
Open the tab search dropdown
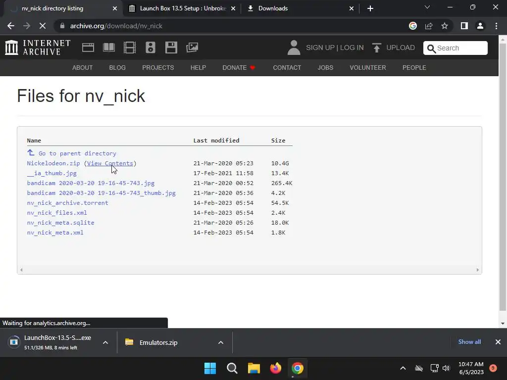coord(427,7)
